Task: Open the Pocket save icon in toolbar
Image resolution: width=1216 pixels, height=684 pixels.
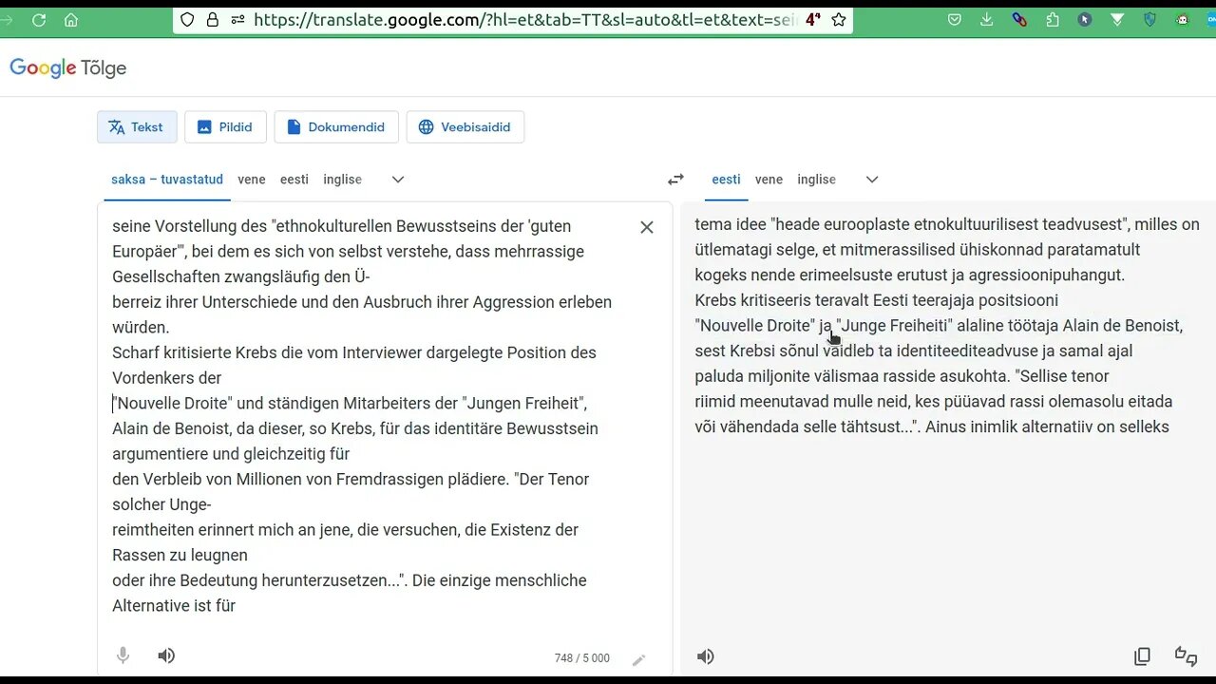Action: 955,19
